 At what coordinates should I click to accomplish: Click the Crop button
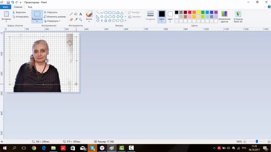50,12
